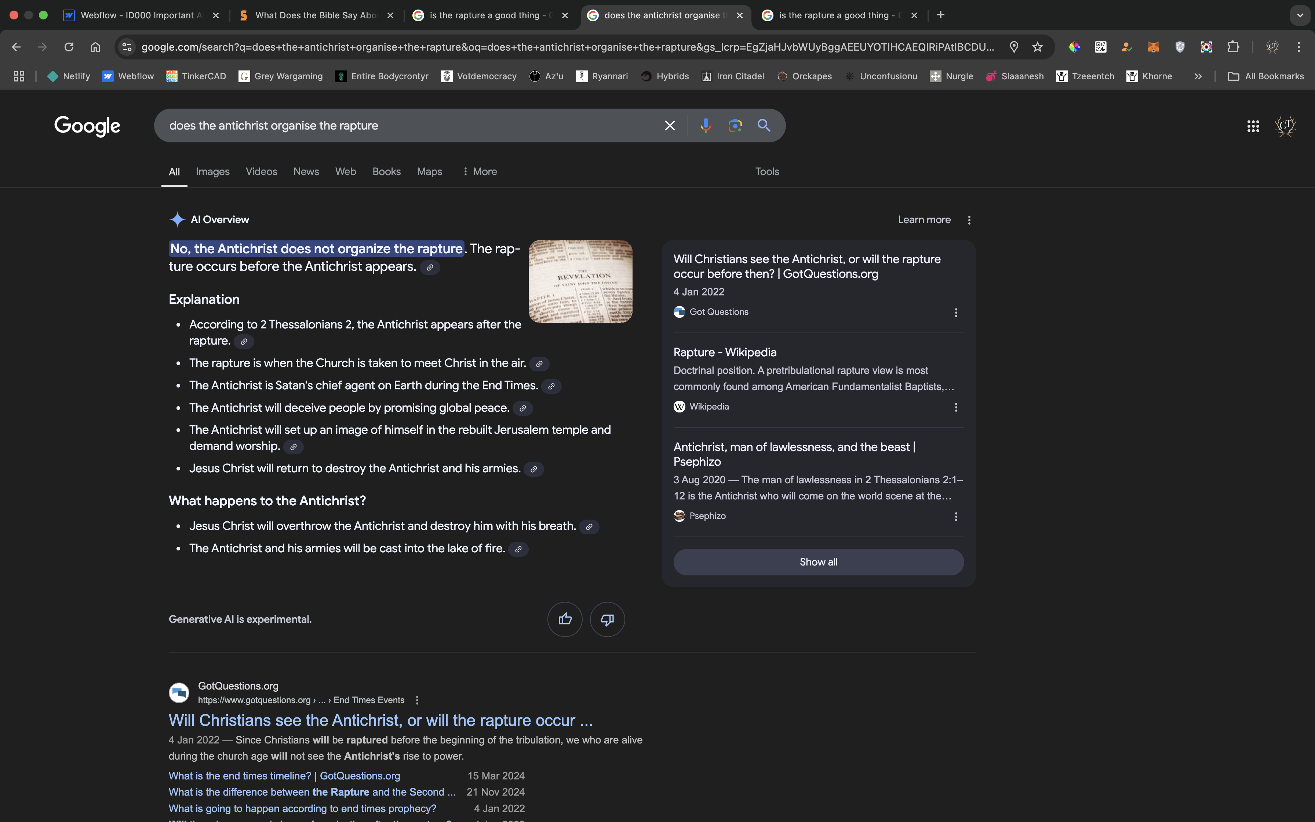Give thumbs down to AI Overview
1315x822 pixels.
607,619
